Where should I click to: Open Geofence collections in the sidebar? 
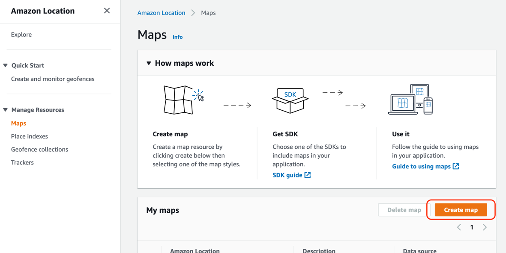pos(40,149)
